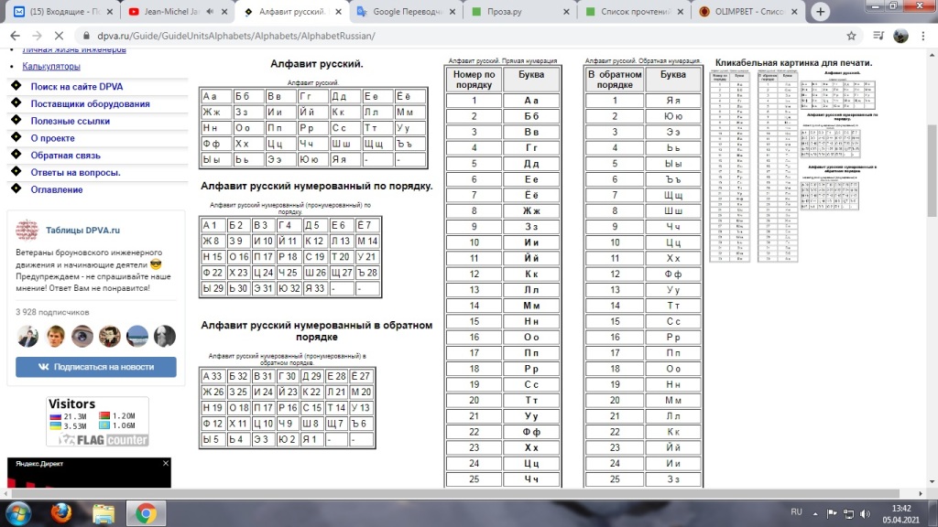The width and height of the screenshot is (938, 527).
Task: Click heading 'Алфавит русский нумерованный по порядку.'
Action: coord(316,186)
